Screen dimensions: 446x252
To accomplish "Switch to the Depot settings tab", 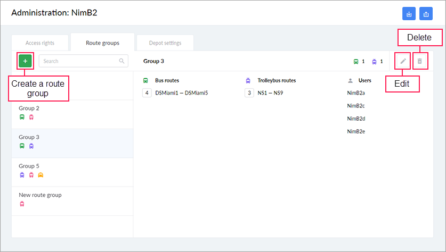I will pyautogui.click(x=165, y=43).
